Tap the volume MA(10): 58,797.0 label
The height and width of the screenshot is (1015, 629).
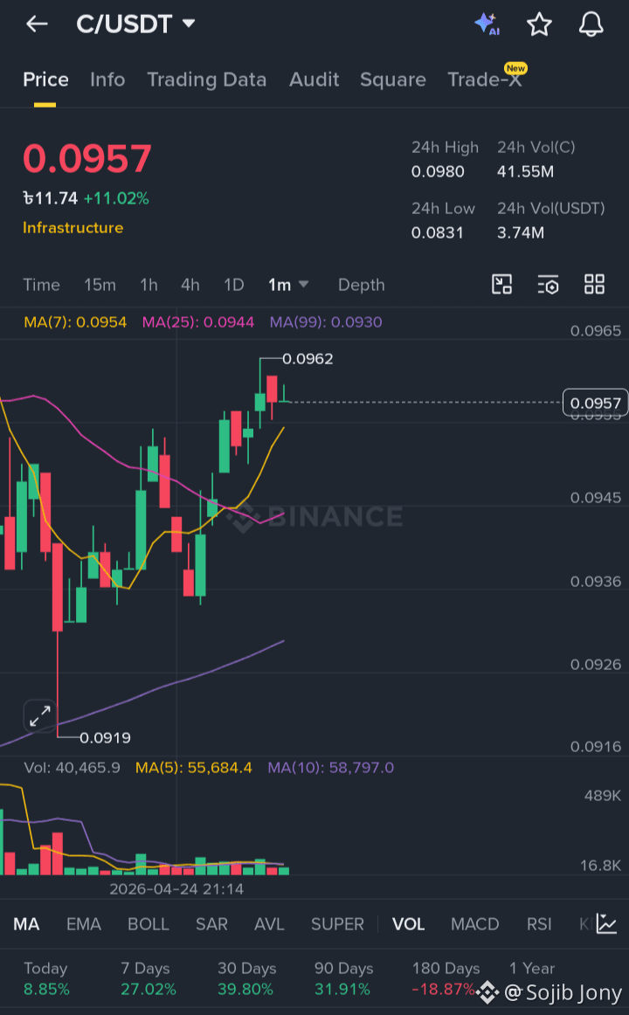331,768
